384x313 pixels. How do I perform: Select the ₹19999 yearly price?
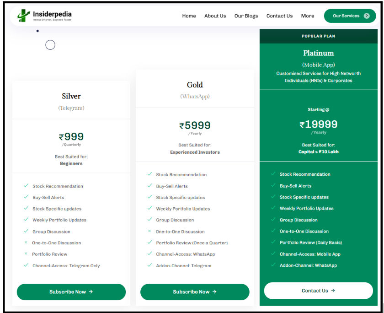pos(318,124)
